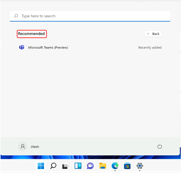
Task: Open Settings gear in the taskbar
Action: point(140,166)
